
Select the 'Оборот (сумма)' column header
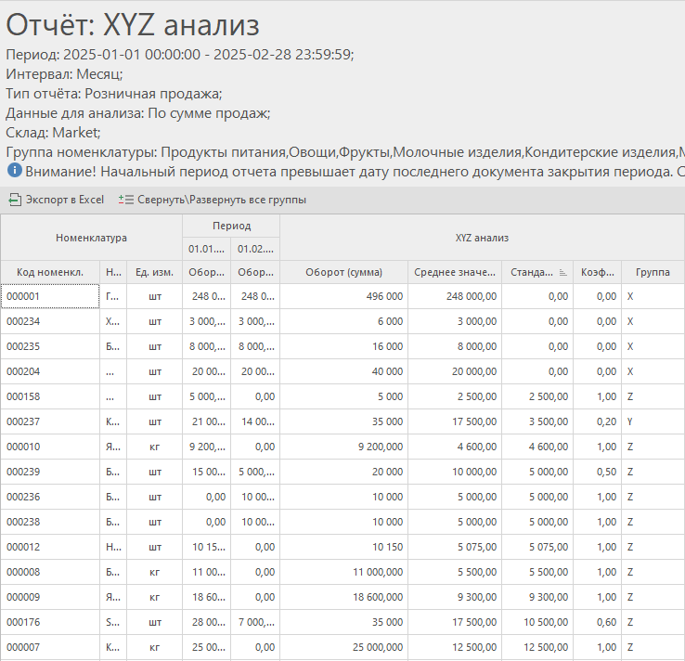point(343,272)
